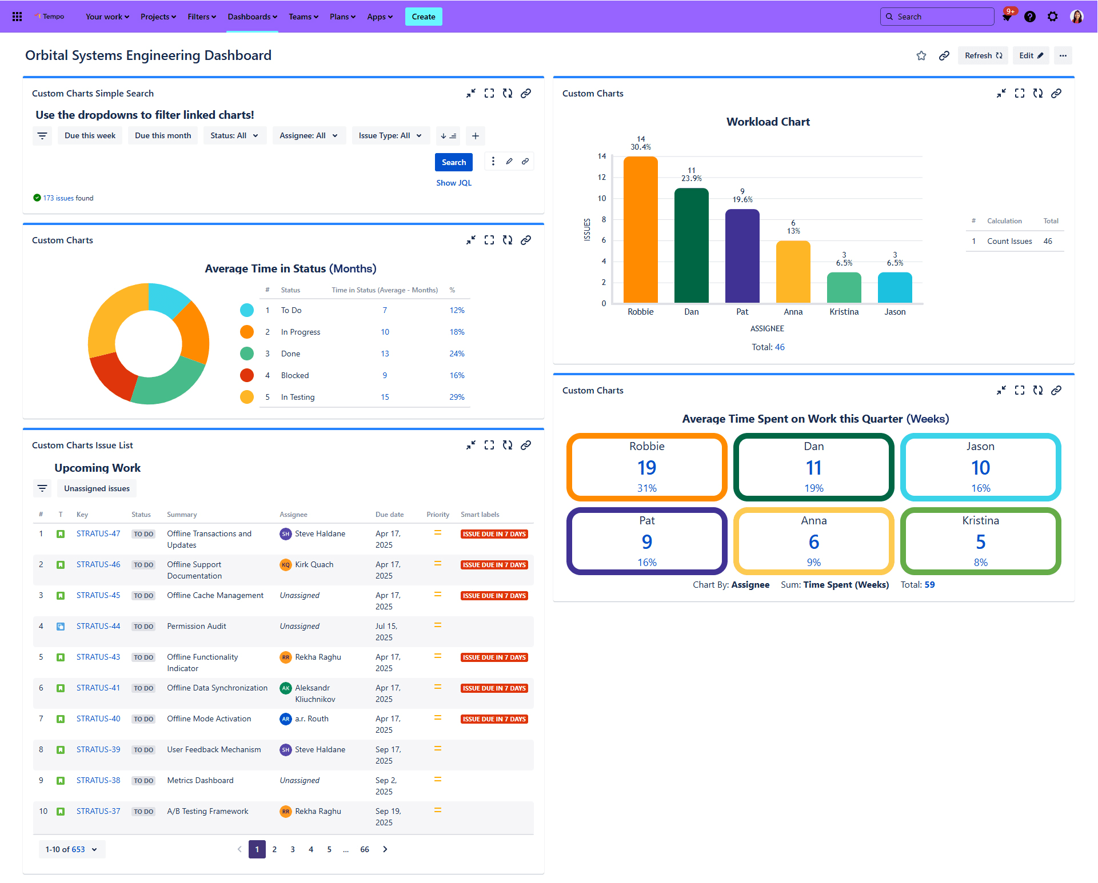Toggle the Due this month filter
Viewport: 1098px width, 883px height.
163,136
